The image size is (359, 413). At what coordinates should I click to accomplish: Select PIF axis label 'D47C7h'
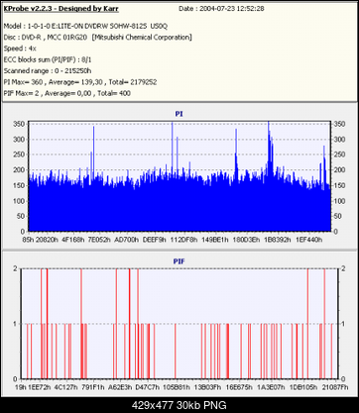pyautogui.click(x=148, y=387)
